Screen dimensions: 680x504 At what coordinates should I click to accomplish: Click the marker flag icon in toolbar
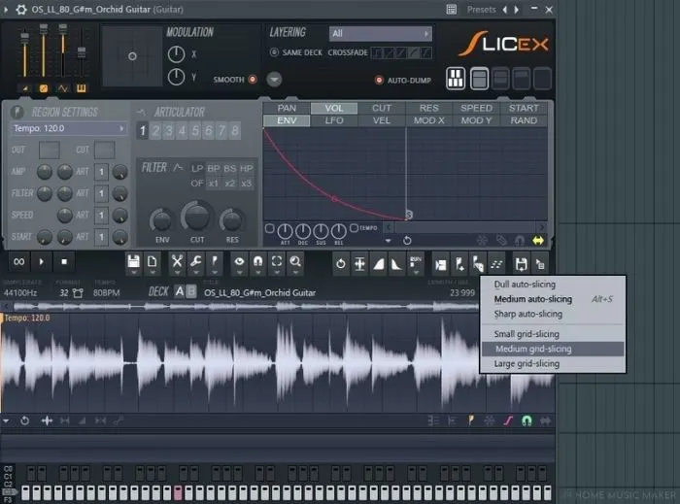coord(215,262)
